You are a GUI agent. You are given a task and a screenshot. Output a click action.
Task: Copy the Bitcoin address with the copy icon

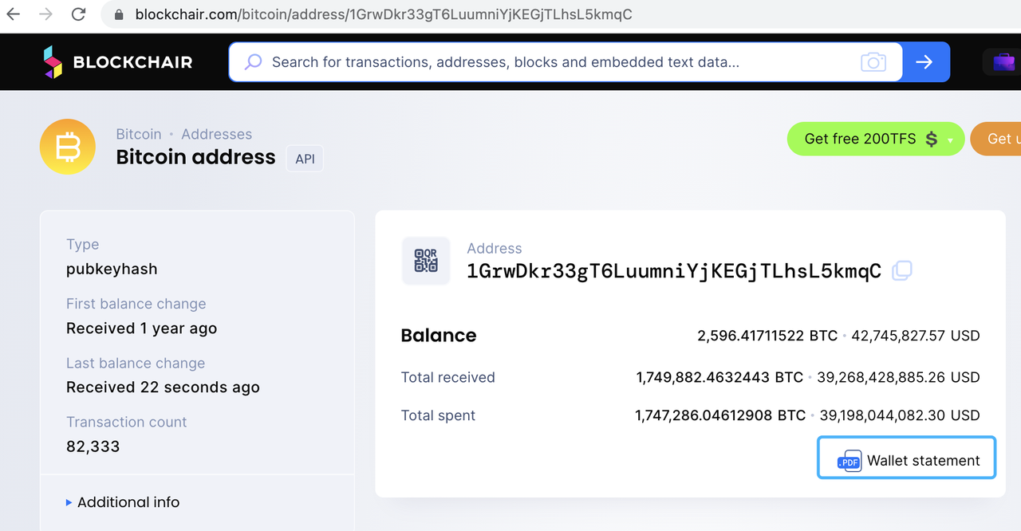(902, 270)
